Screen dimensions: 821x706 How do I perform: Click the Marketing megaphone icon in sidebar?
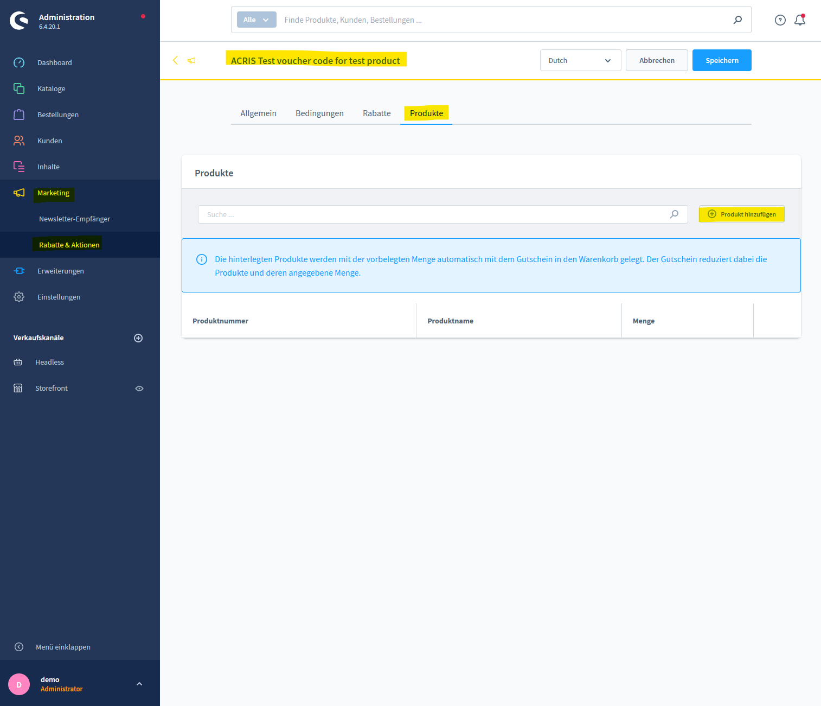click(x=19, y=193)
